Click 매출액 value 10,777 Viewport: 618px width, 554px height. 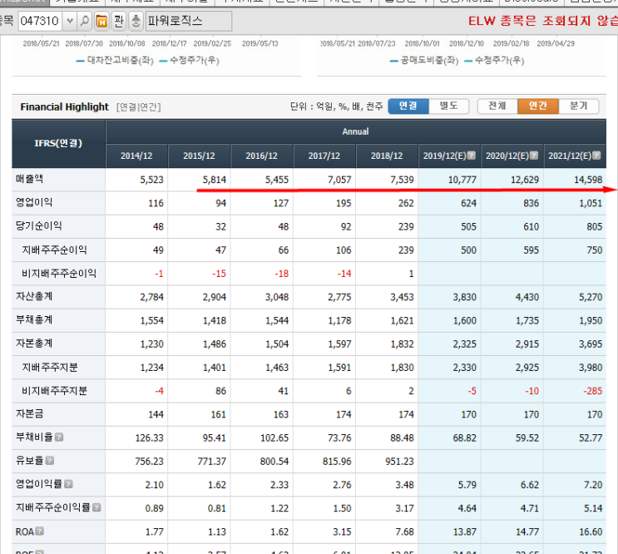(462, 180)
